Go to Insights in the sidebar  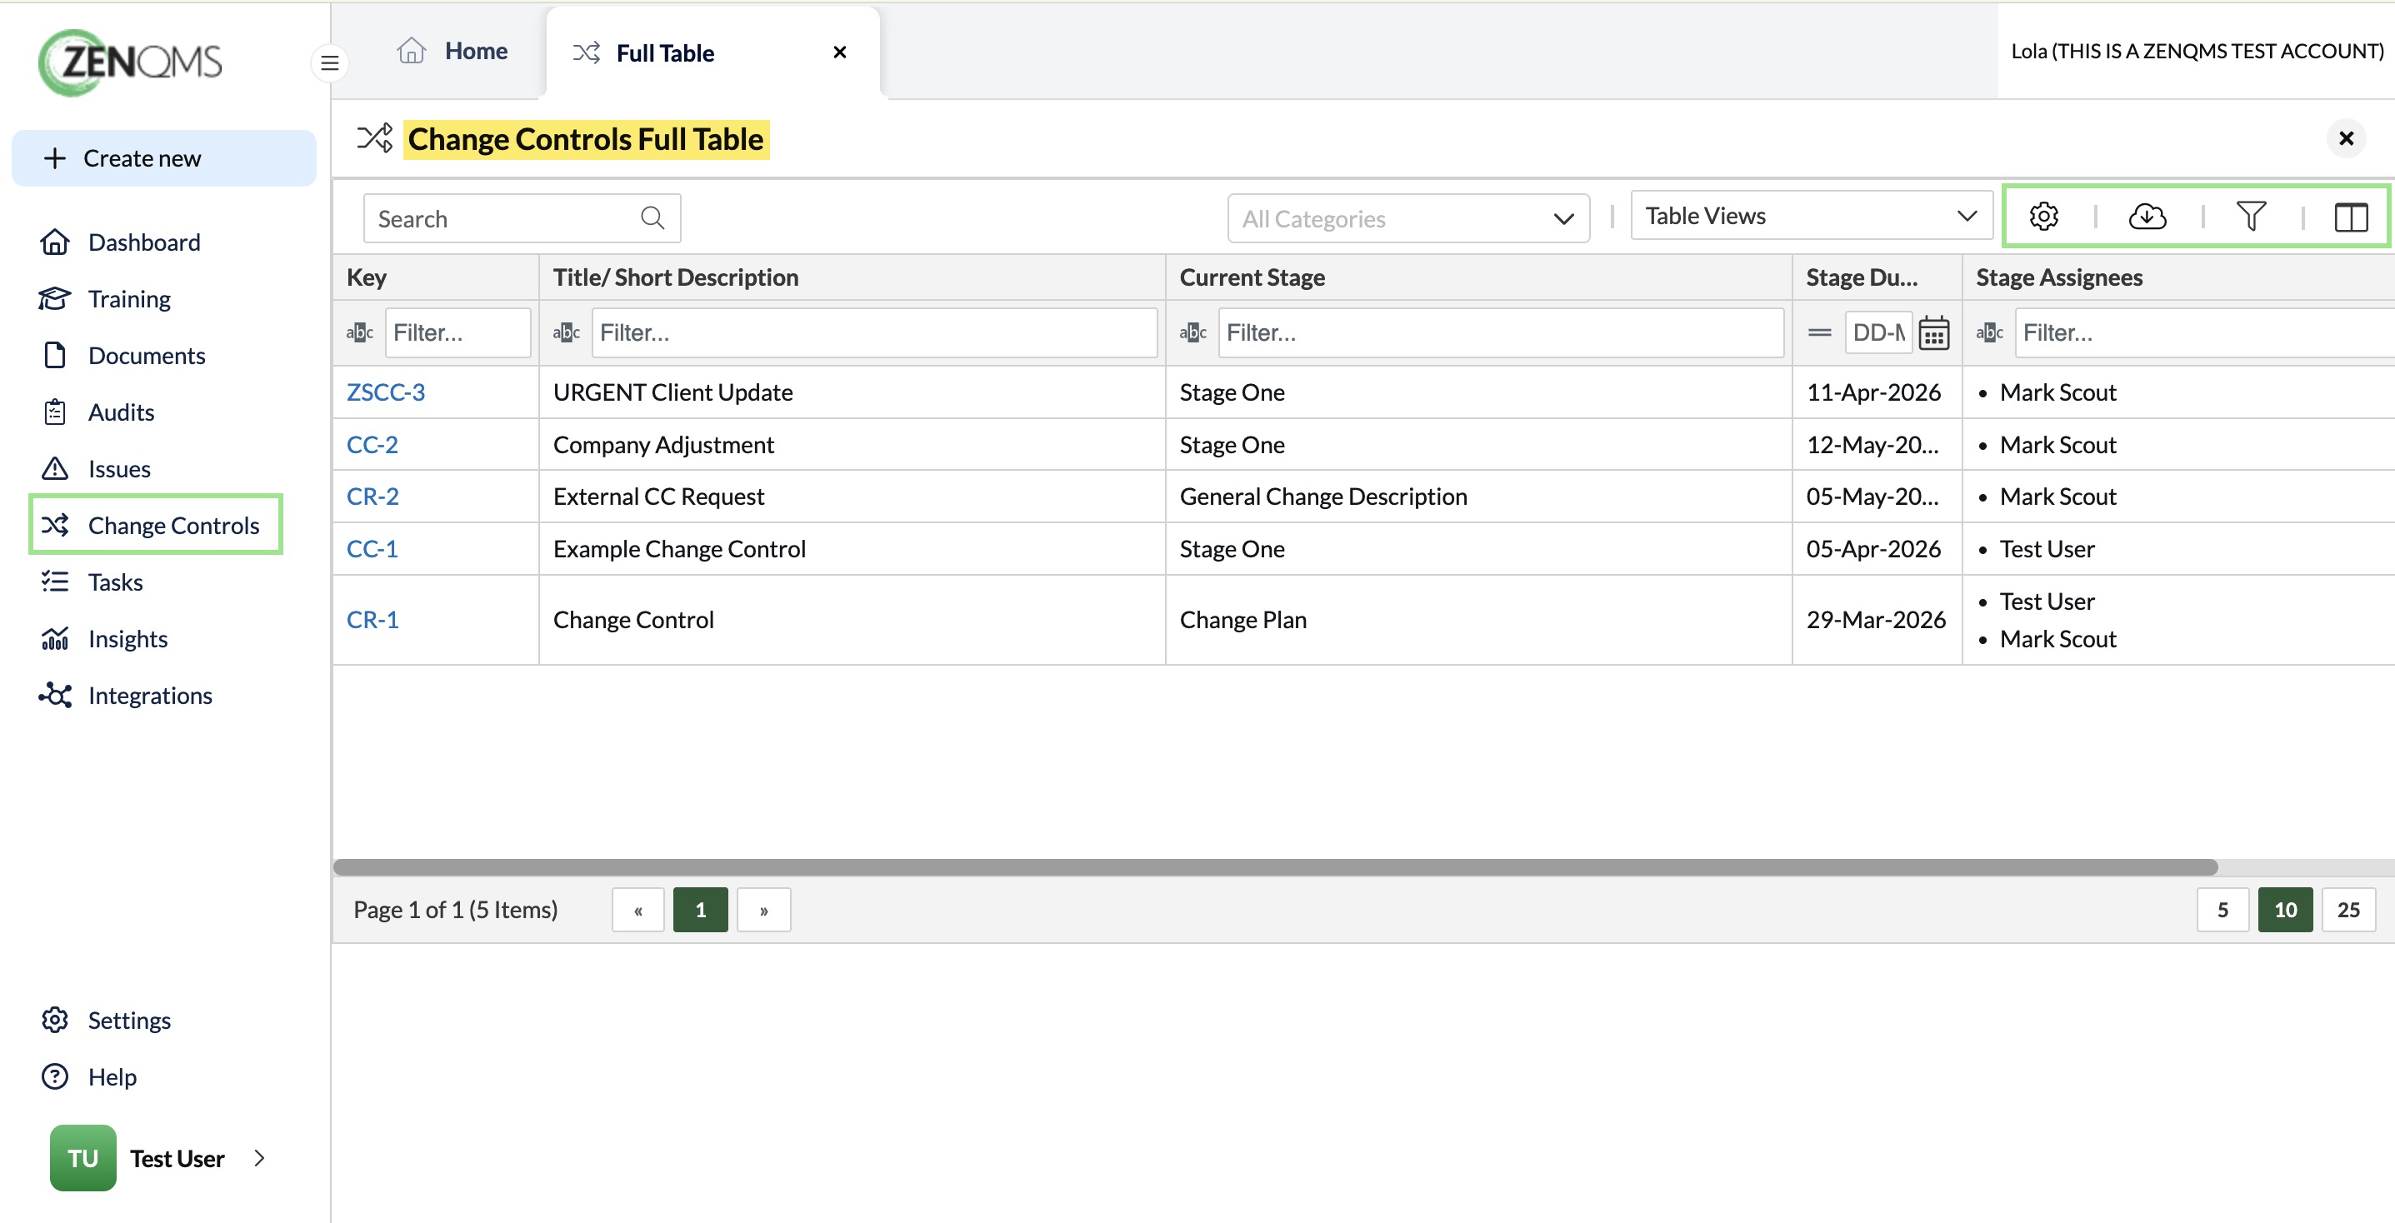click(127, 638)
